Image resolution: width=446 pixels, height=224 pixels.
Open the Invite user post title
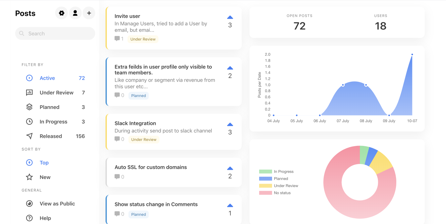click(127, 16)
